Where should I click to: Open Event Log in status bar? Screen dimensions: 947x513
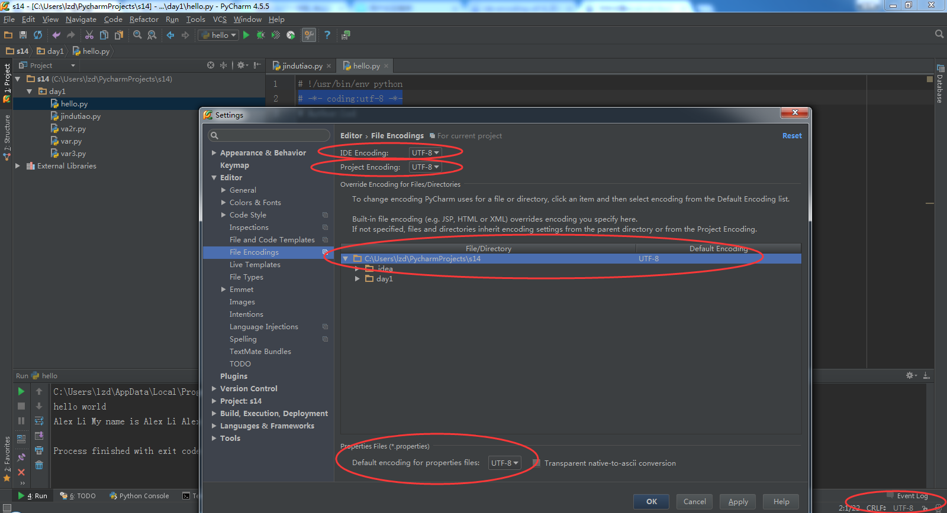coord(912,496)
